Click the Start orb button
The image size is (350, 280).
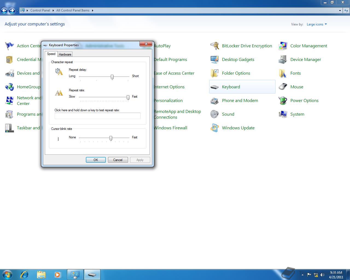coord(7,275)
